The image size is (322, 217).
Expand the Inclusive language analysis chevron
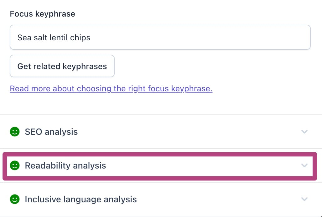tap(304, 199)
